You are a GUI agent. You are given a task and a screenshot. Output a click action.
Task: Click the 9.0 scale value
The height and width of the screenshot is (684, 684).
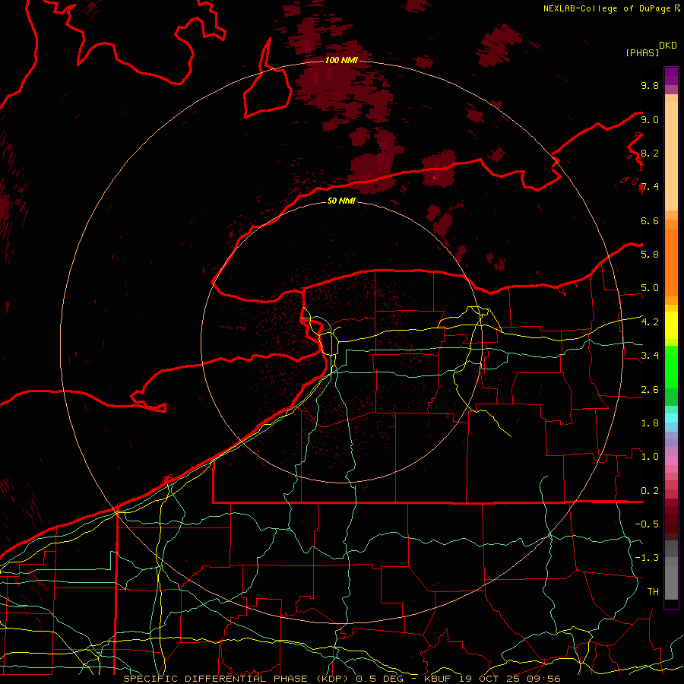(x=650, y=119)
